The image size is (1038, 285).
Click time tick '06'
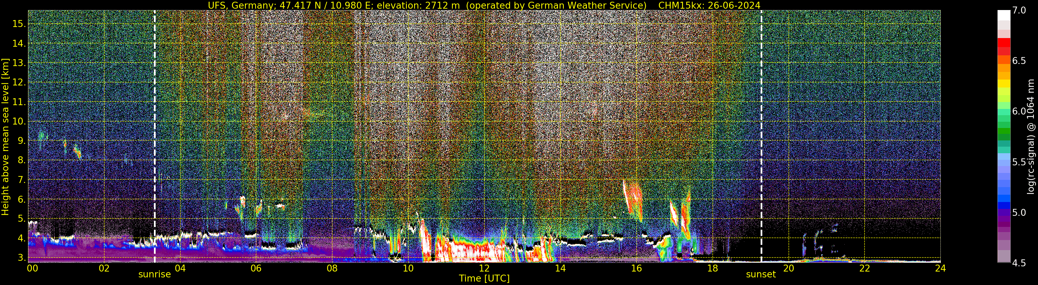pos(256,268)
